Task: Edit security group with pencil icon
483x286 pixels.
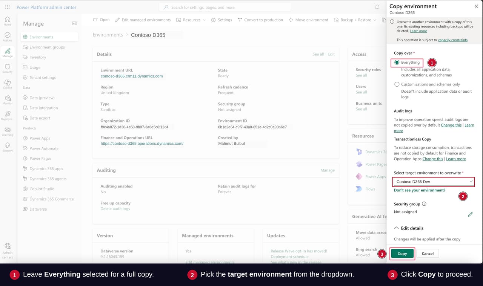Action: click(x=470, y=214)
